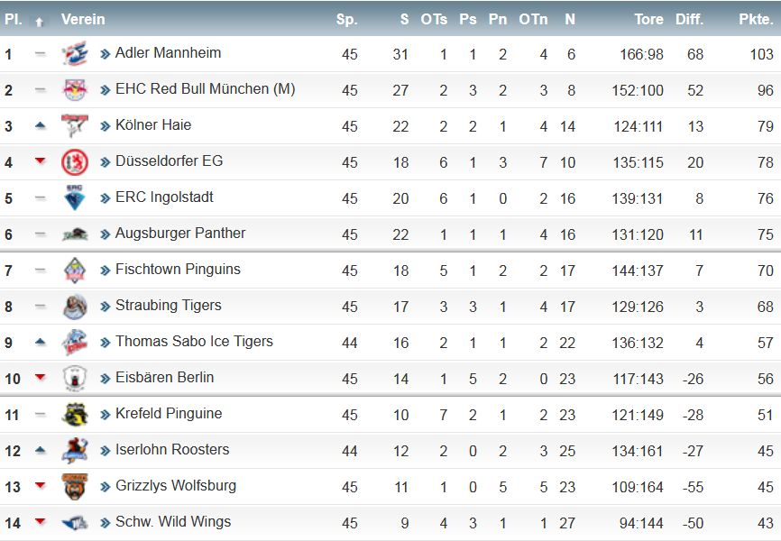Click the Iserlohn Roosters logo
Screen dimensions: 781x541
75,450
